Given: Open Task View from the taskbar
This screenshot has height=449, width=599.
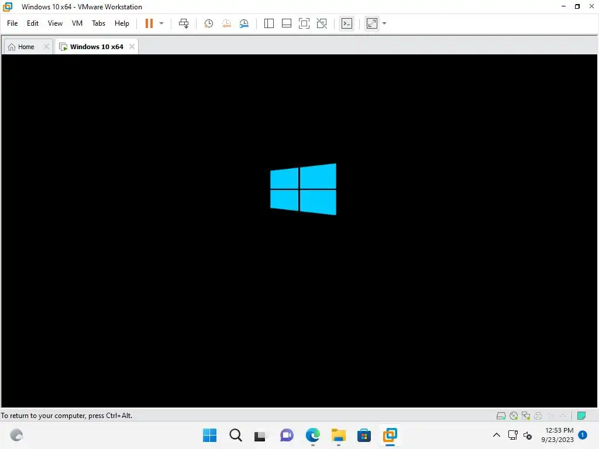Looking at the screenshot, I should pos(261,435).
